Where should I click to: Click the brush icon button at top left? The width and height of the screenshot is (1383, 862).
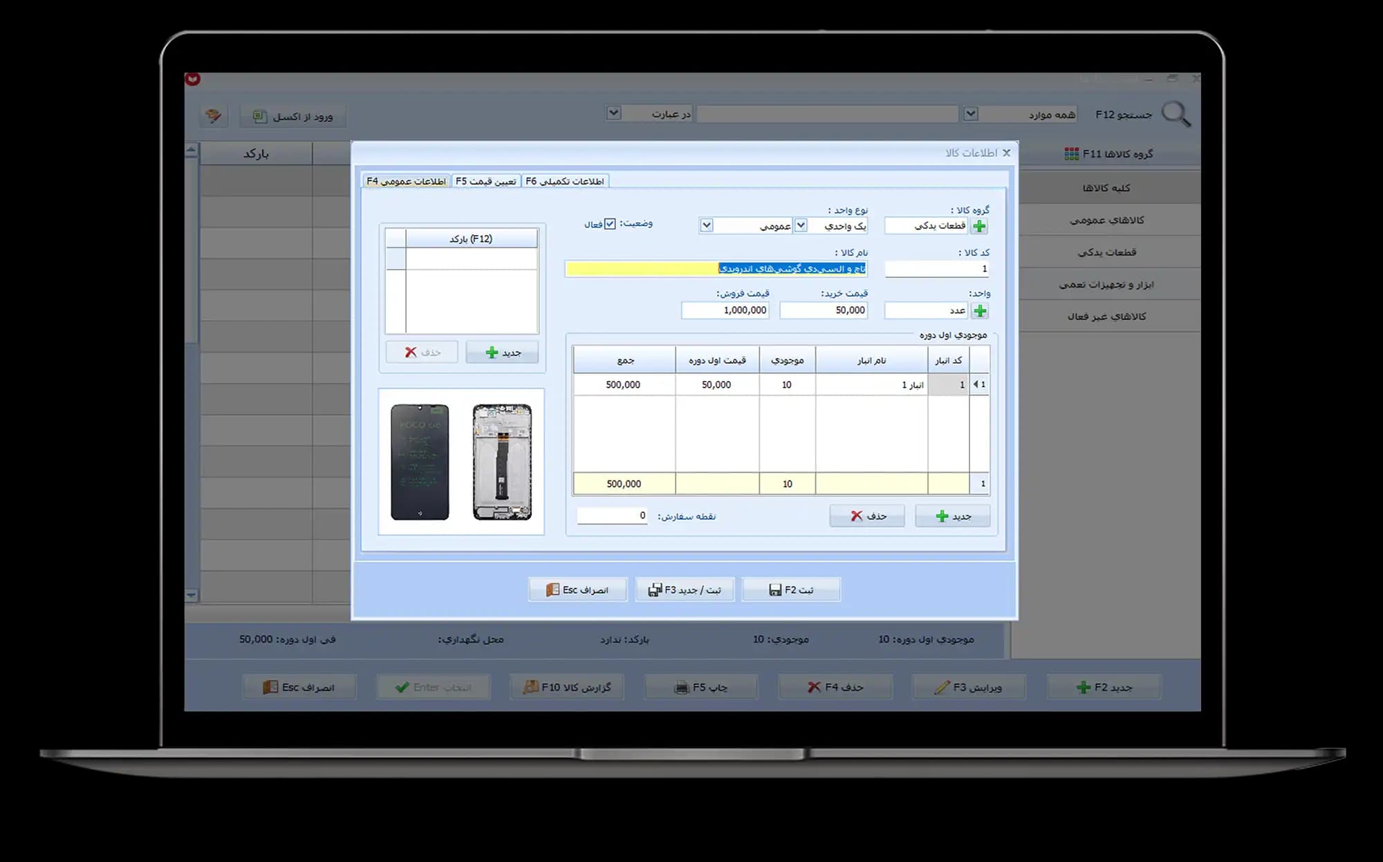[214, 115]
